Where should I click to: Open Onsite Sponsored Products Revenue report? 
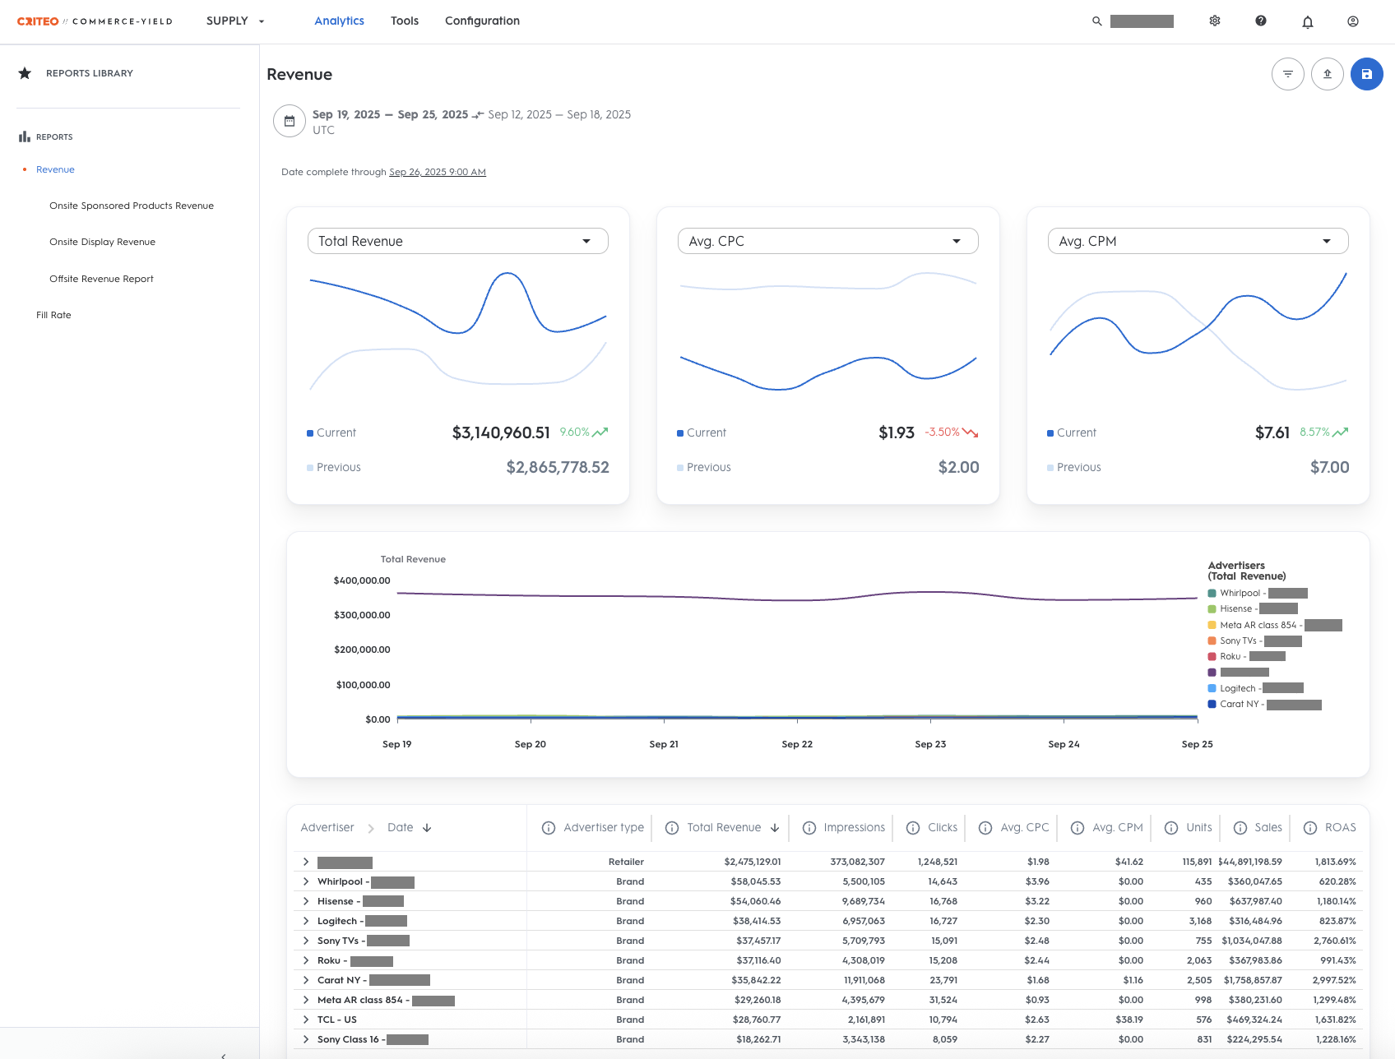pos(132,206)
